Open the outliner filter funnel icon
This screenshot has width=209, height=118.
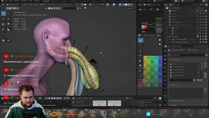(x=201, y=5)
